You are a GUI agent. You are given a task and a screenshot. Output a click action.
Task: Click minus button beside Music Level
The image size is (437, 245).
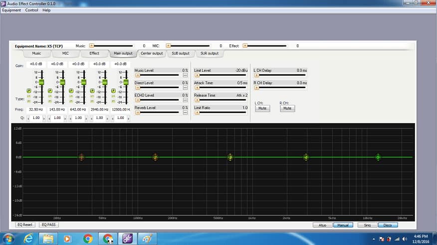click(185, 75)
